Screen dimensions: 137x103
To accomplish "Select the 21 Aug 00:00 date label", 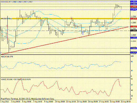I will (x=115, y=101).
